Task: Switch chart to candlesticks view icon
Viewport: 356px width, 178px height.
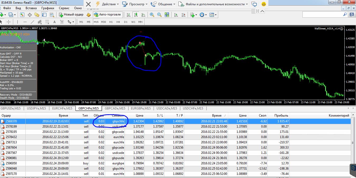Action: (x=136, y=15)
